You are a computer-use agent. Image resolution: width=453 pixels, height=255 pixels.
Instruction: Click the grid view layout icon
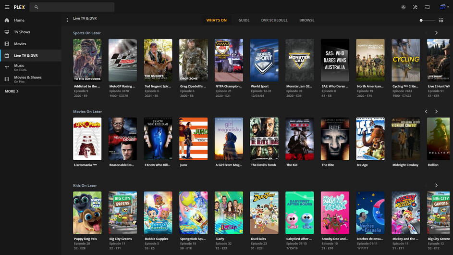441,20
